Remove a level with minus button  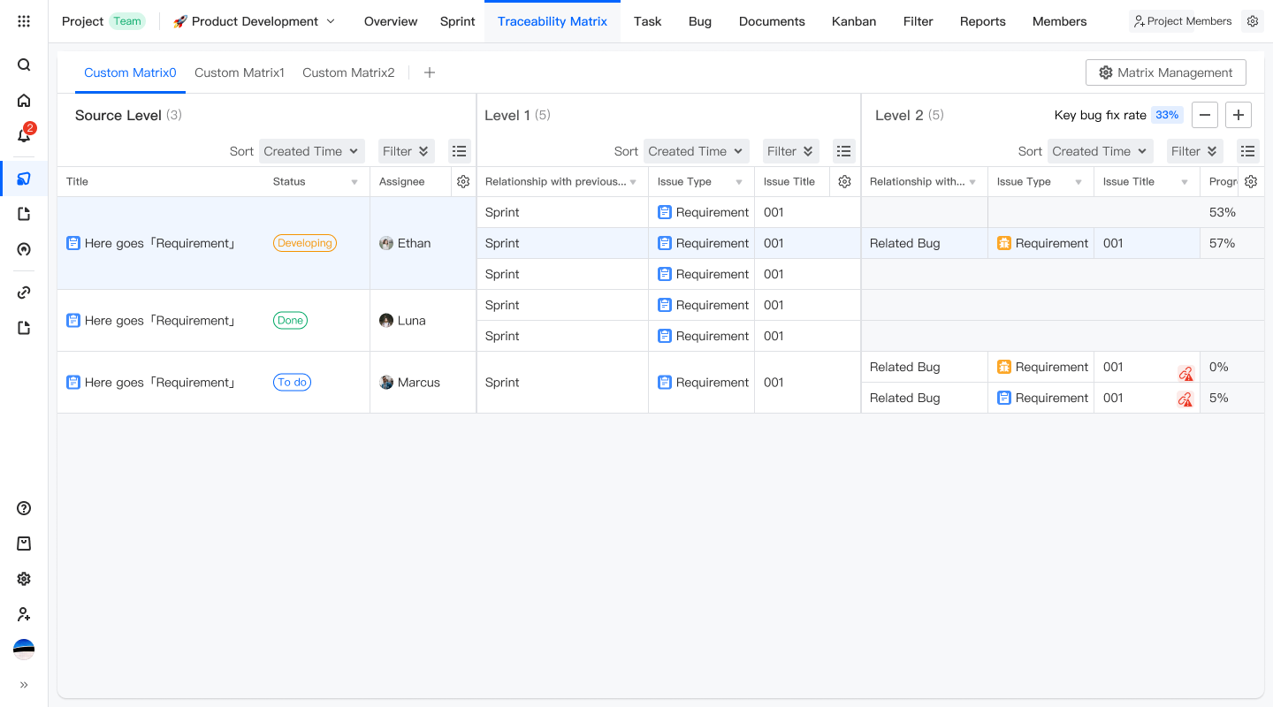(1205, 115)
